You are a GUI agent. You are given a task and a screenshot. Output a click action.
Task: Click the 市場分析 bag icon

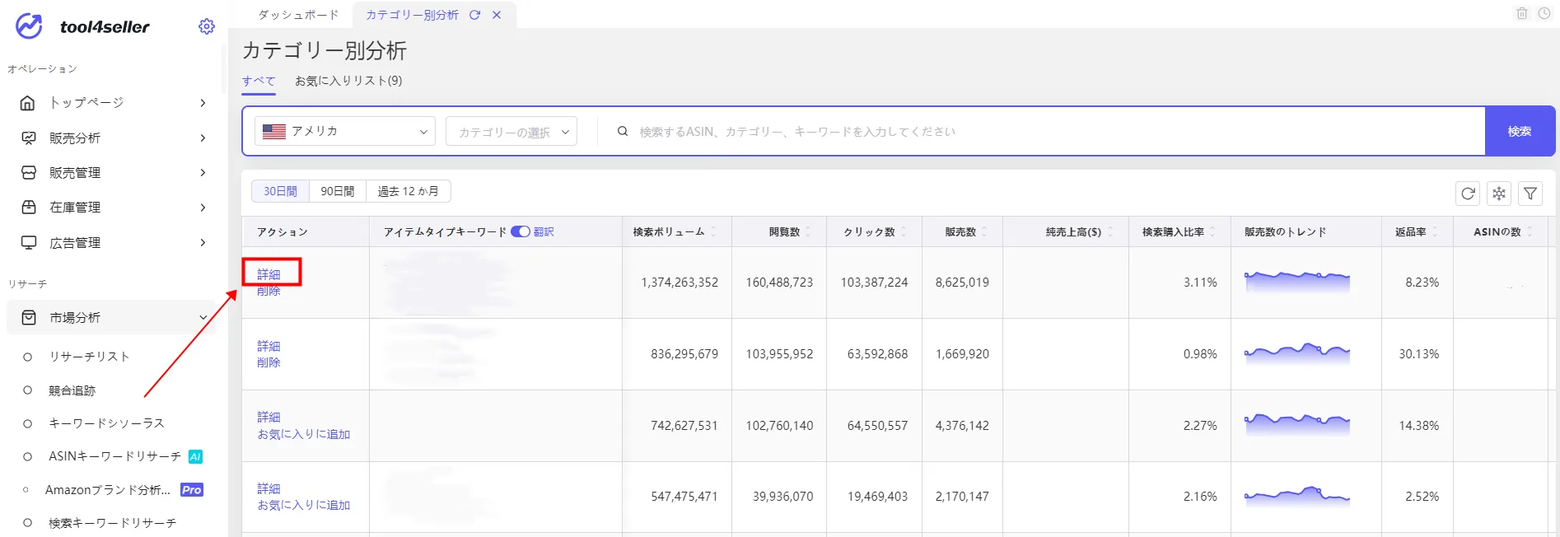tap(28, 317)
